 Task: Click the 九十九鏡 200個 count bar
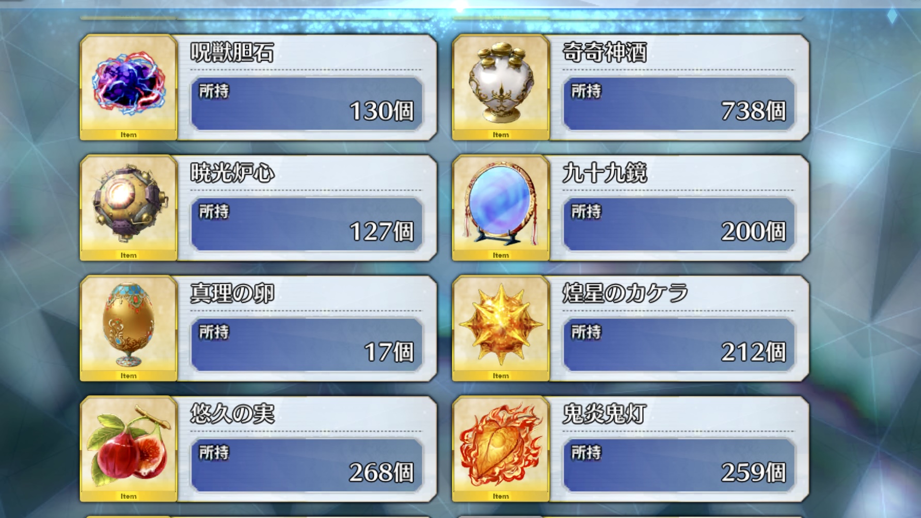[x=679, y=224]
